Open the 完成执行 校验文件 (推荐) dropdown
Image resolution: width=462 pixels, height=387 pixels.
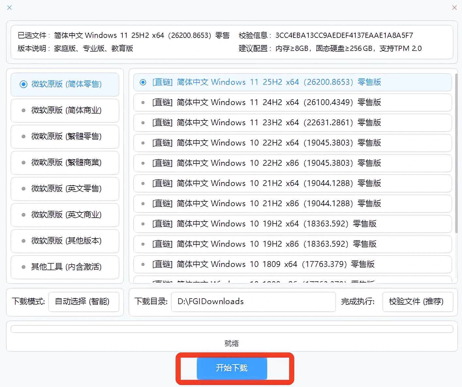pyautogui.click(x=418, y=302)
